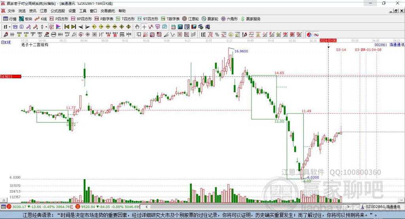Click the Shanghai index value 3030.17
The height and width of the screenshot is (219, 405).
tap(19, 207)
